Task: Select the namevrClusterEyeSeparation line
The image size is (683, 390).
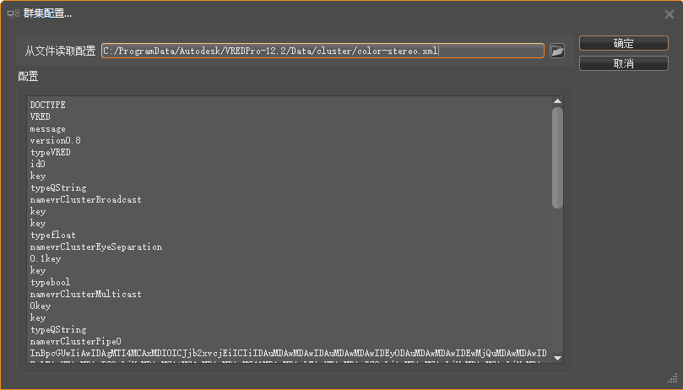Action: click(x=96, y=246)
